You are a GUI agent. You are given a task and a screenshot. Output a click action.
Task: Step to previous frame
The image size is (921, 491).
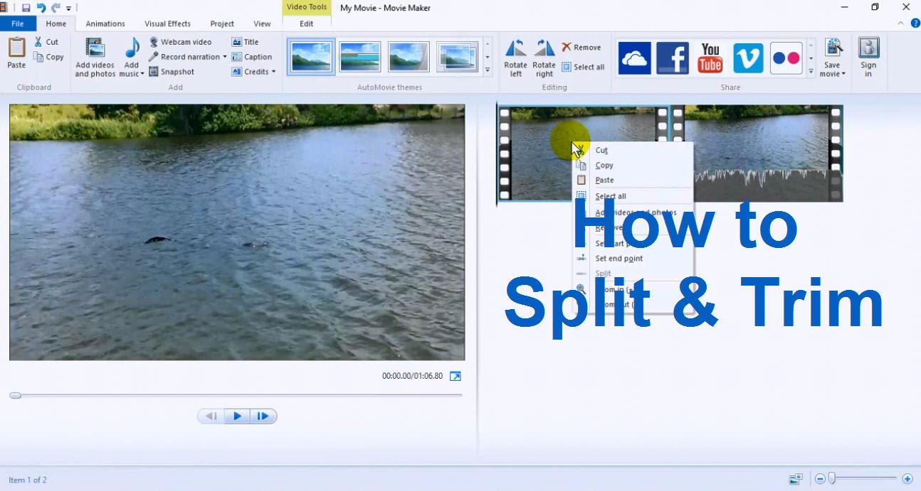tap(211, 416)
